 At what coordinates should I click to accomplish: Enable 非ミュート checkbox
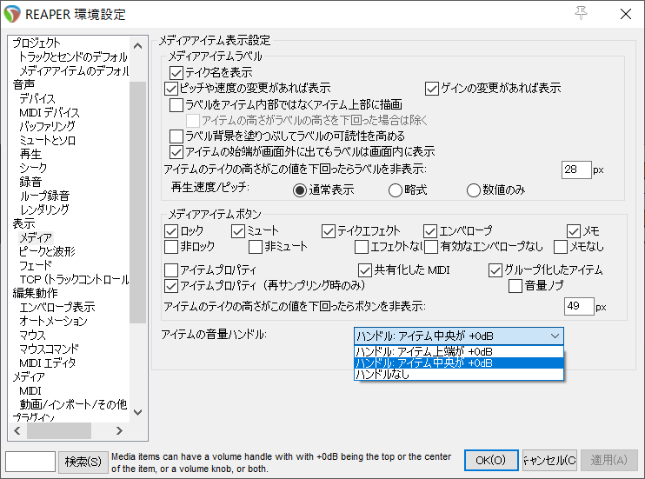pos(255,247)
